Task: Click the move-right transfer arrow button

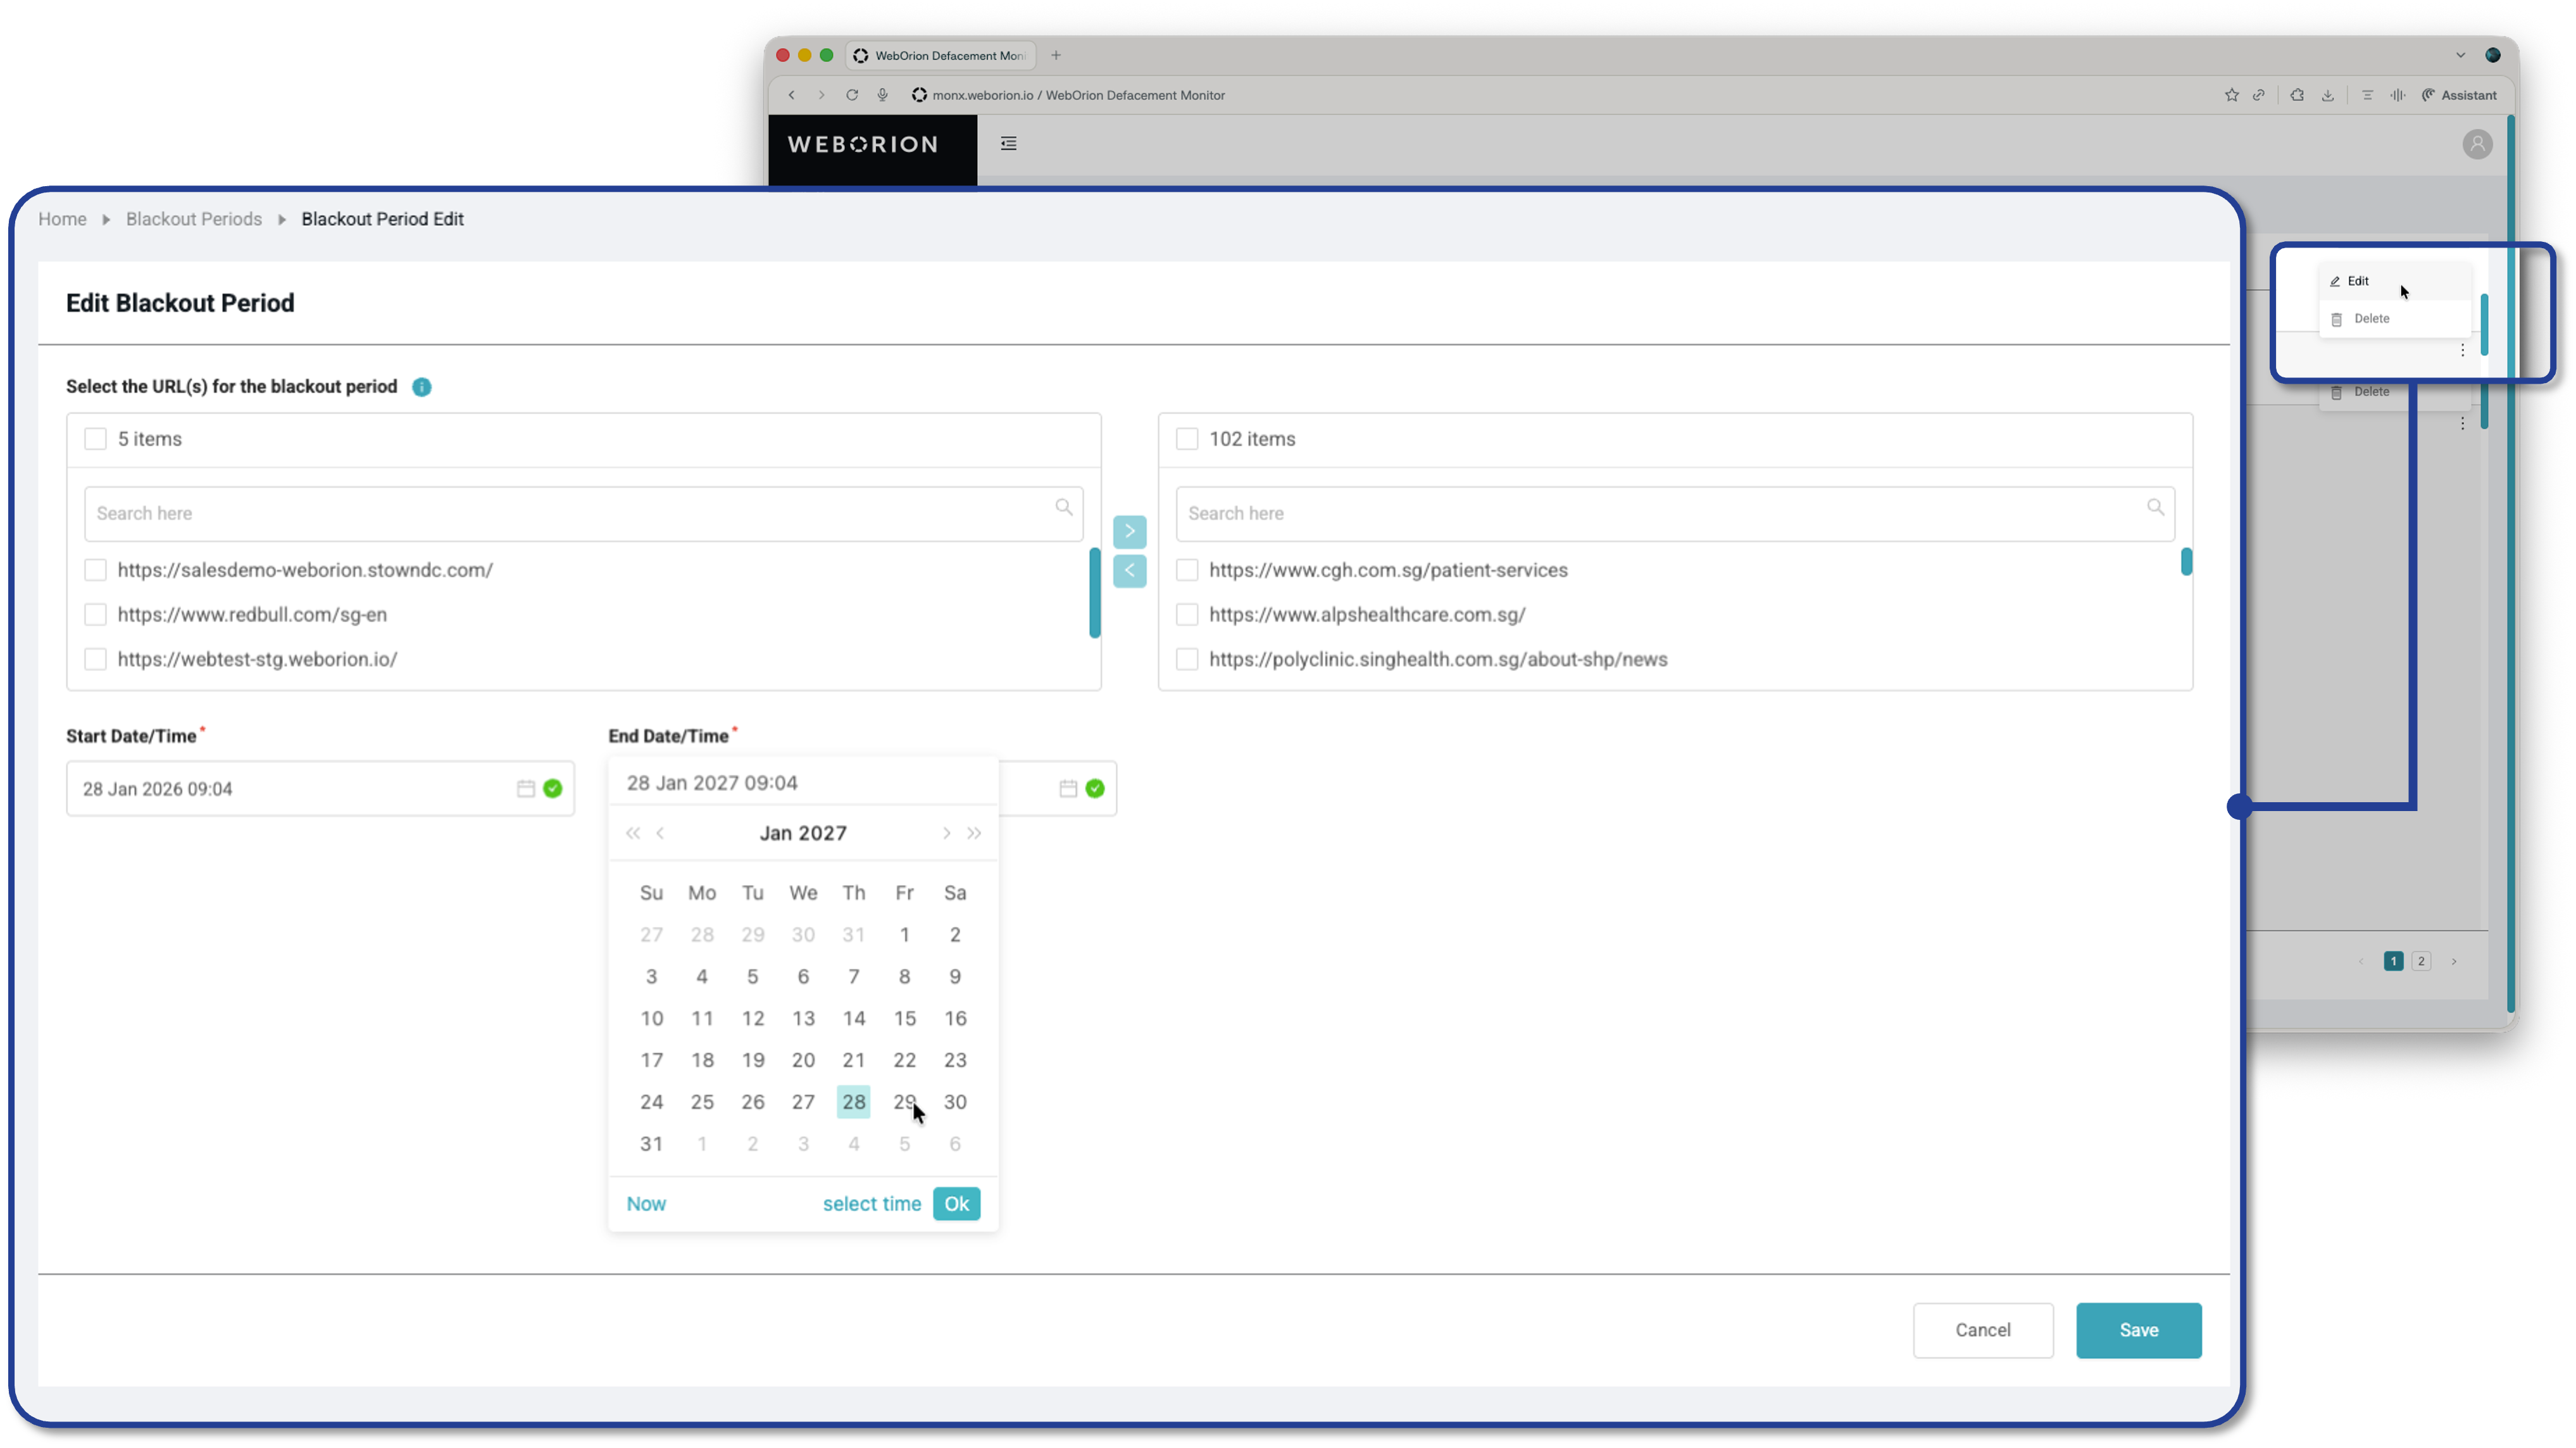Action: pos(1129,531)
